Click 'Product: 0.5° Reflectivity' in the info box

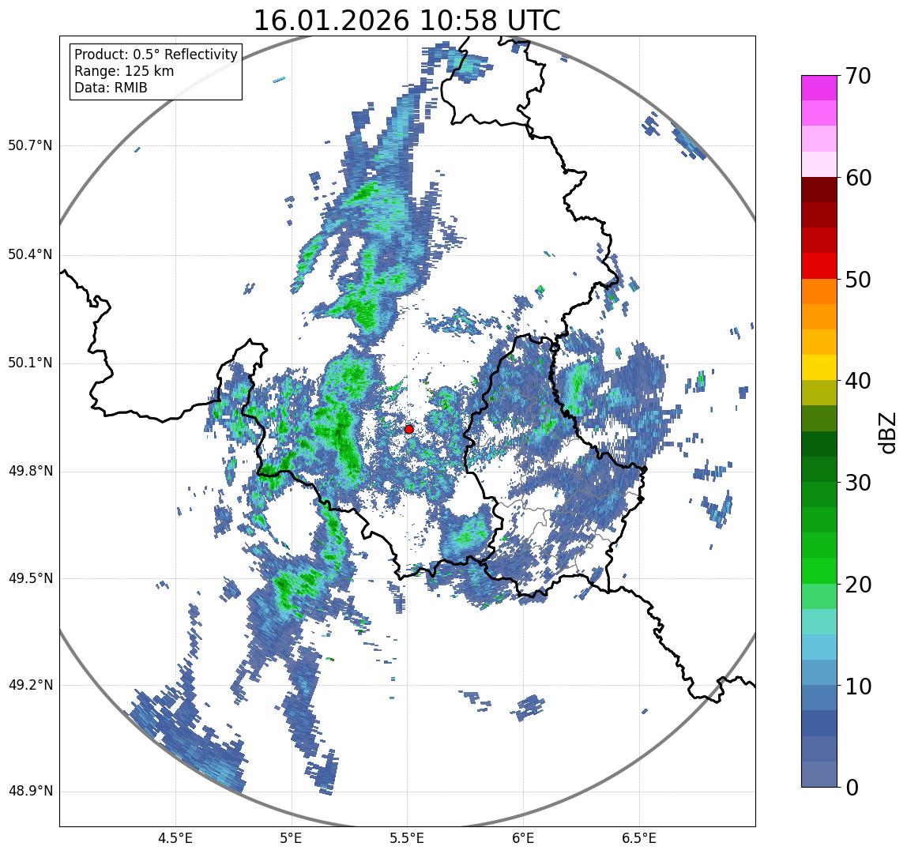[156, 55]
